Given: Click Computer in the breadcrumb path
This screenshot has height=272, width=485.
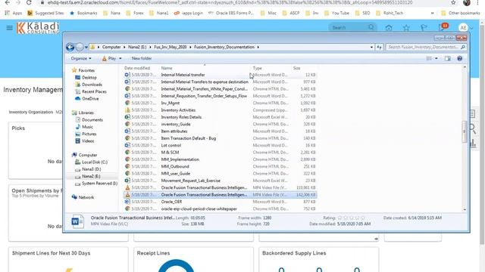Looking at the screenshot, I should pos(111,47).
